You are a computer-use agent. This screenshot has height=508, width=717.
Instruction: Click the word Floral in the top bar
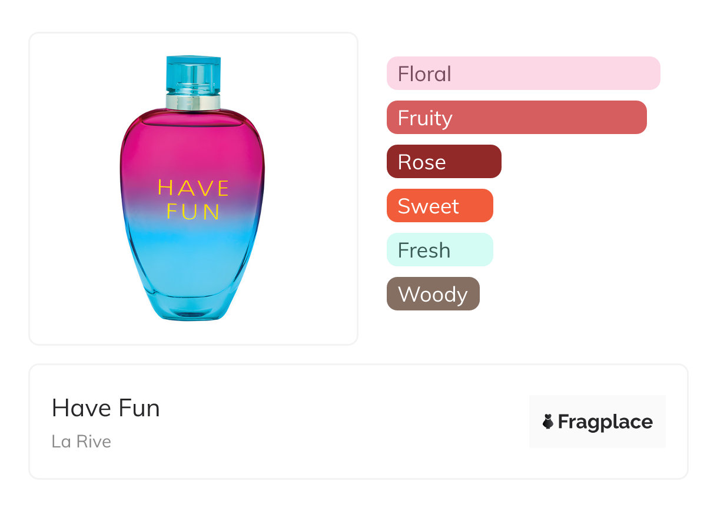(x=424, y=73)
